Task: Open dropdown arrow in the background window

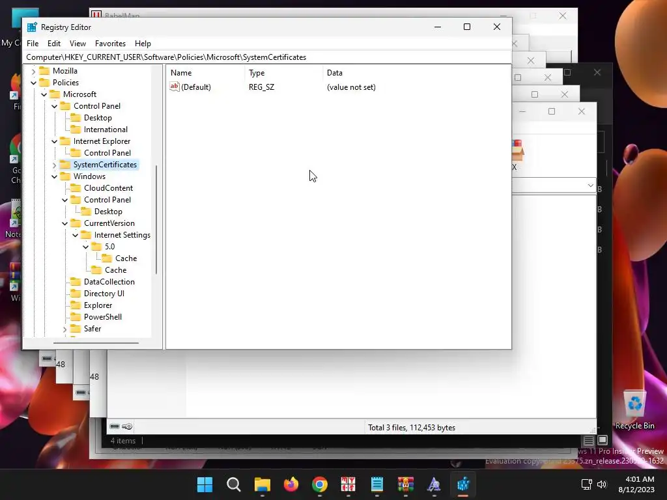Action: [x=590, y=186]
